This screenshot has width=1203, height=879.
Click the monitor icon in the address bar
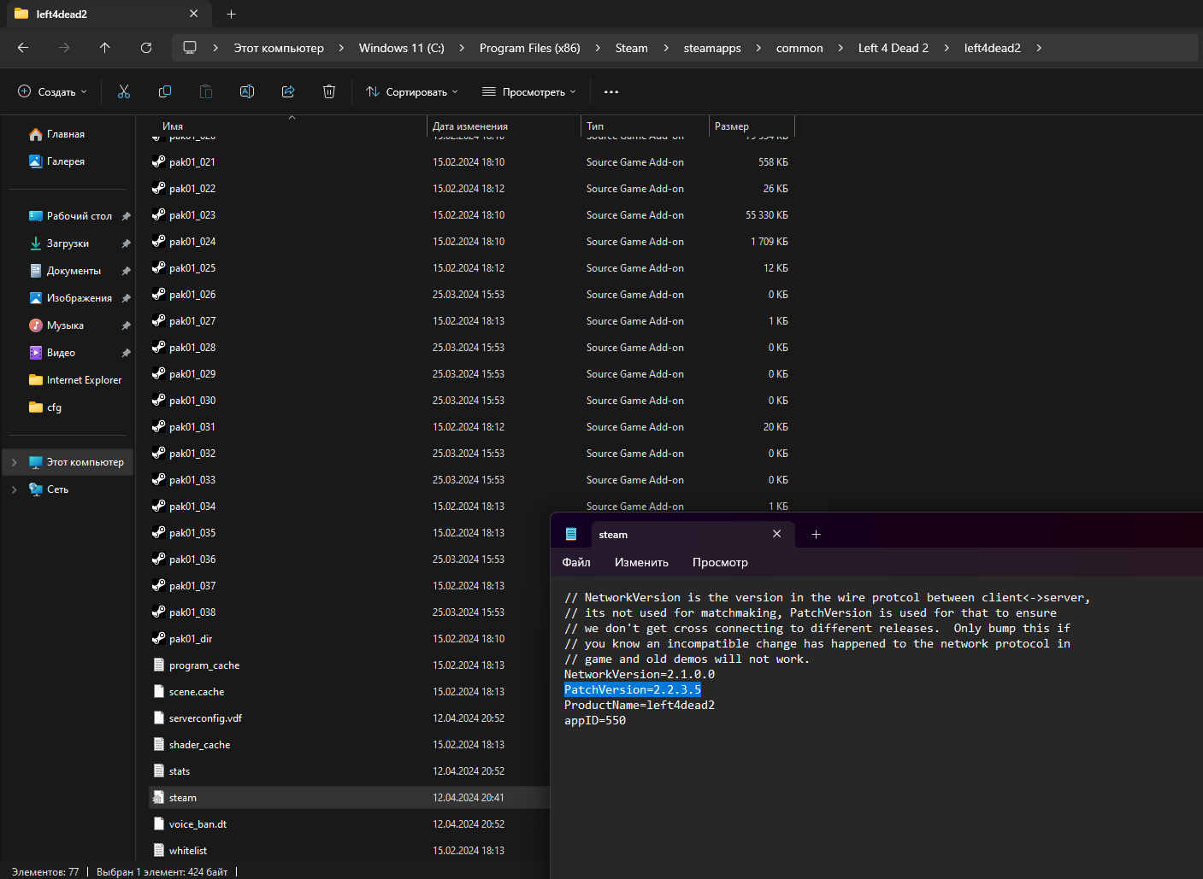[x=190, y=48]
